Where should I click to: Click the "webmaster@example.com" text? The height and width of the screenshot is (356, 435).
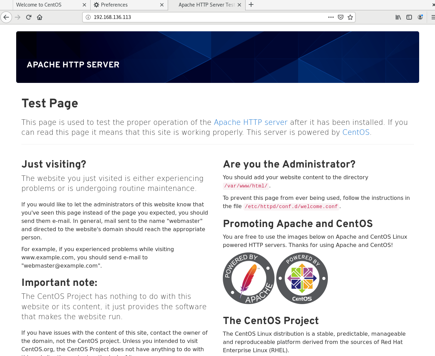coord(61,266)
